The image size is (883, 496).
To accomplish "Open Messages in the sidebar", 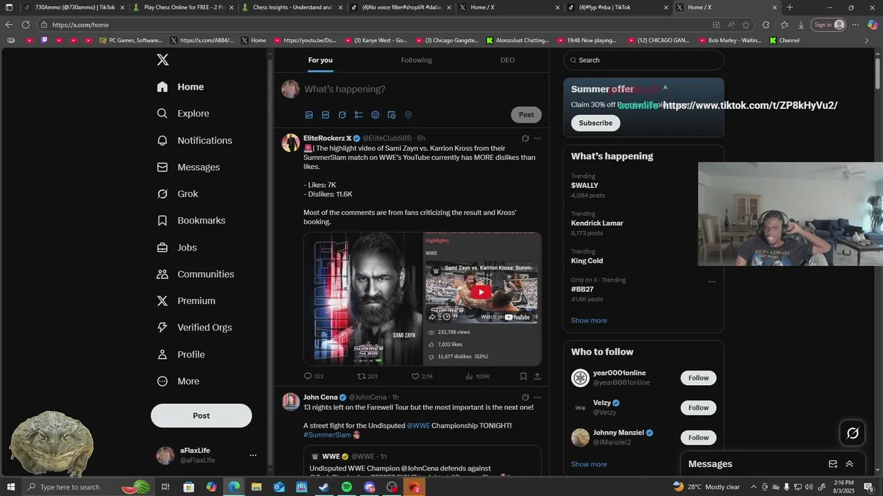I will (188, 167).
